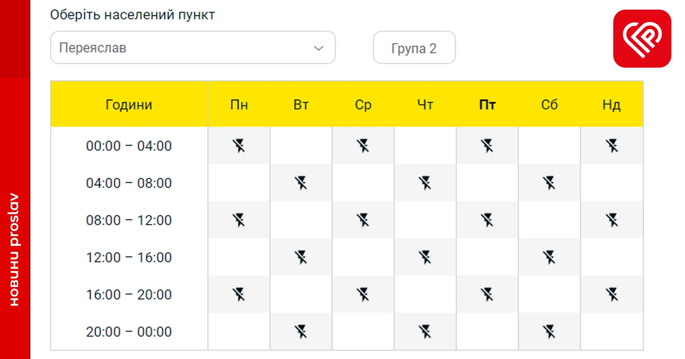Screen dimensions: 685x359
Task: Click Wednesday 08:00 – 12:00 outage icon
Action: point(363,220)
